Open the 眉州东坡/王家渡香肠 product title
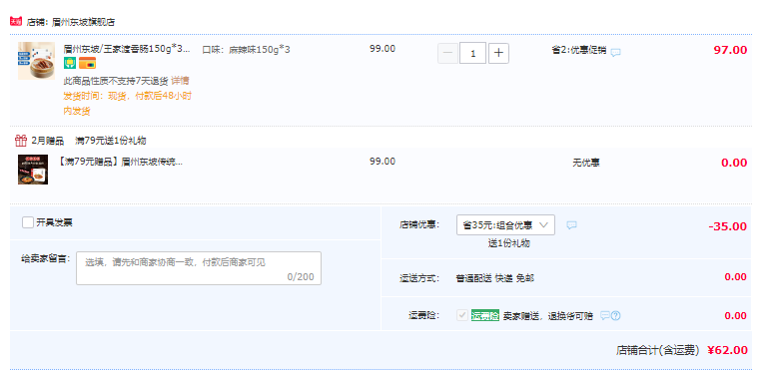The height and width of the screenshot is (371, 764). click(127, 49)
